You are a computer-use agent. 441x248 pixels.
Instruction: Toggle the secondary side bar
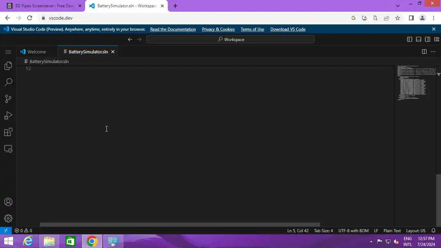click(x=428, y=39)
